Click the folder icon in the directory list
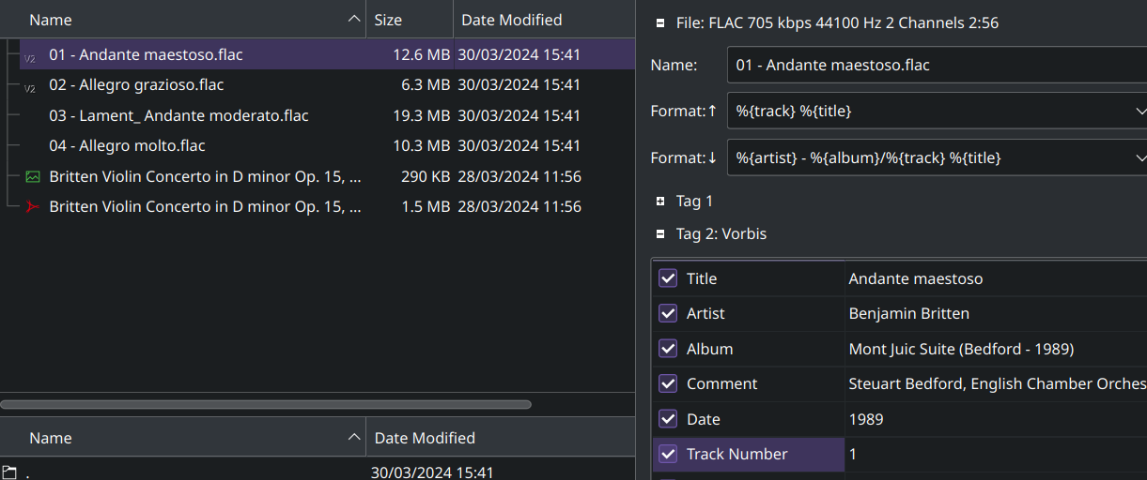This screenshot has width=1147, height=480. [x=9, y=472]
